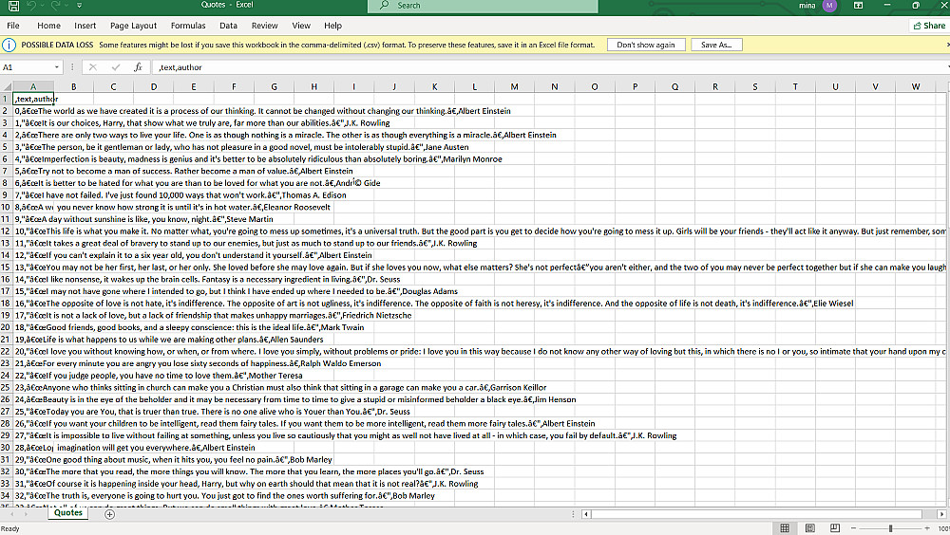950x535 pixels.
Task: Click next sheet navigation arrow
Action: 26,514
